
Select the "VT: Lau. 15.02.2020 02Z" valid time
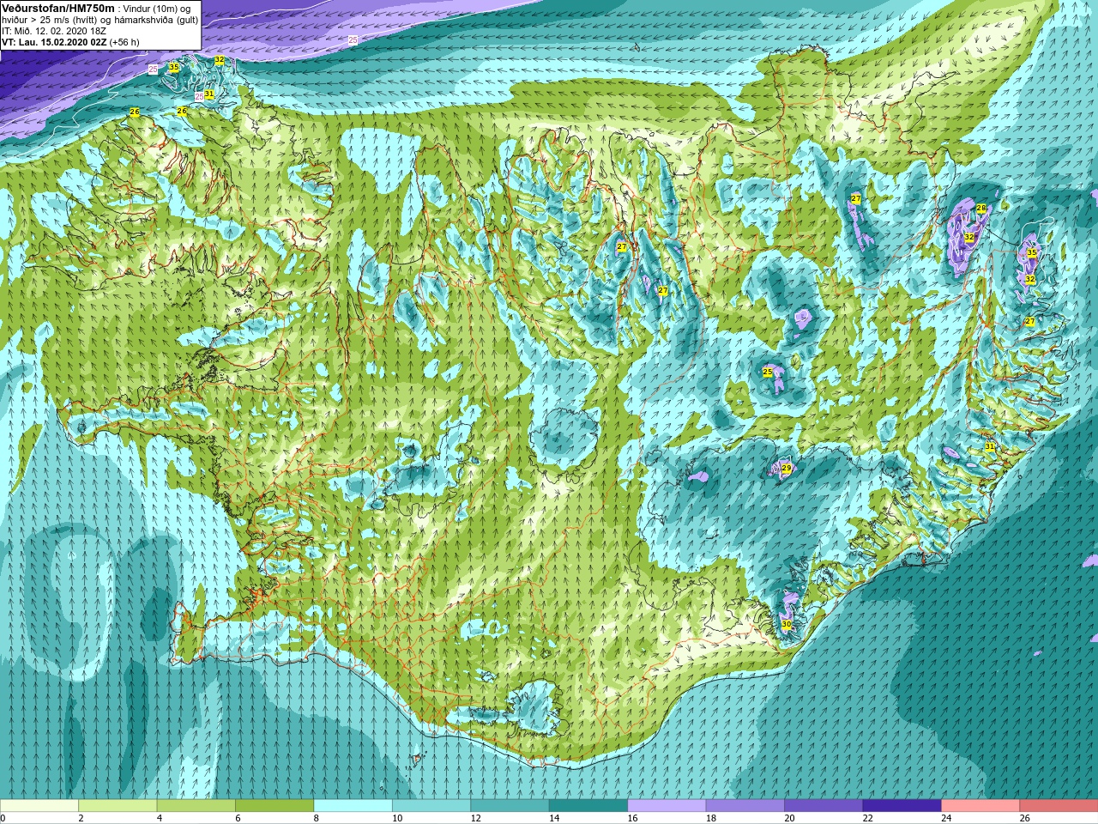(x=54, y=41)
